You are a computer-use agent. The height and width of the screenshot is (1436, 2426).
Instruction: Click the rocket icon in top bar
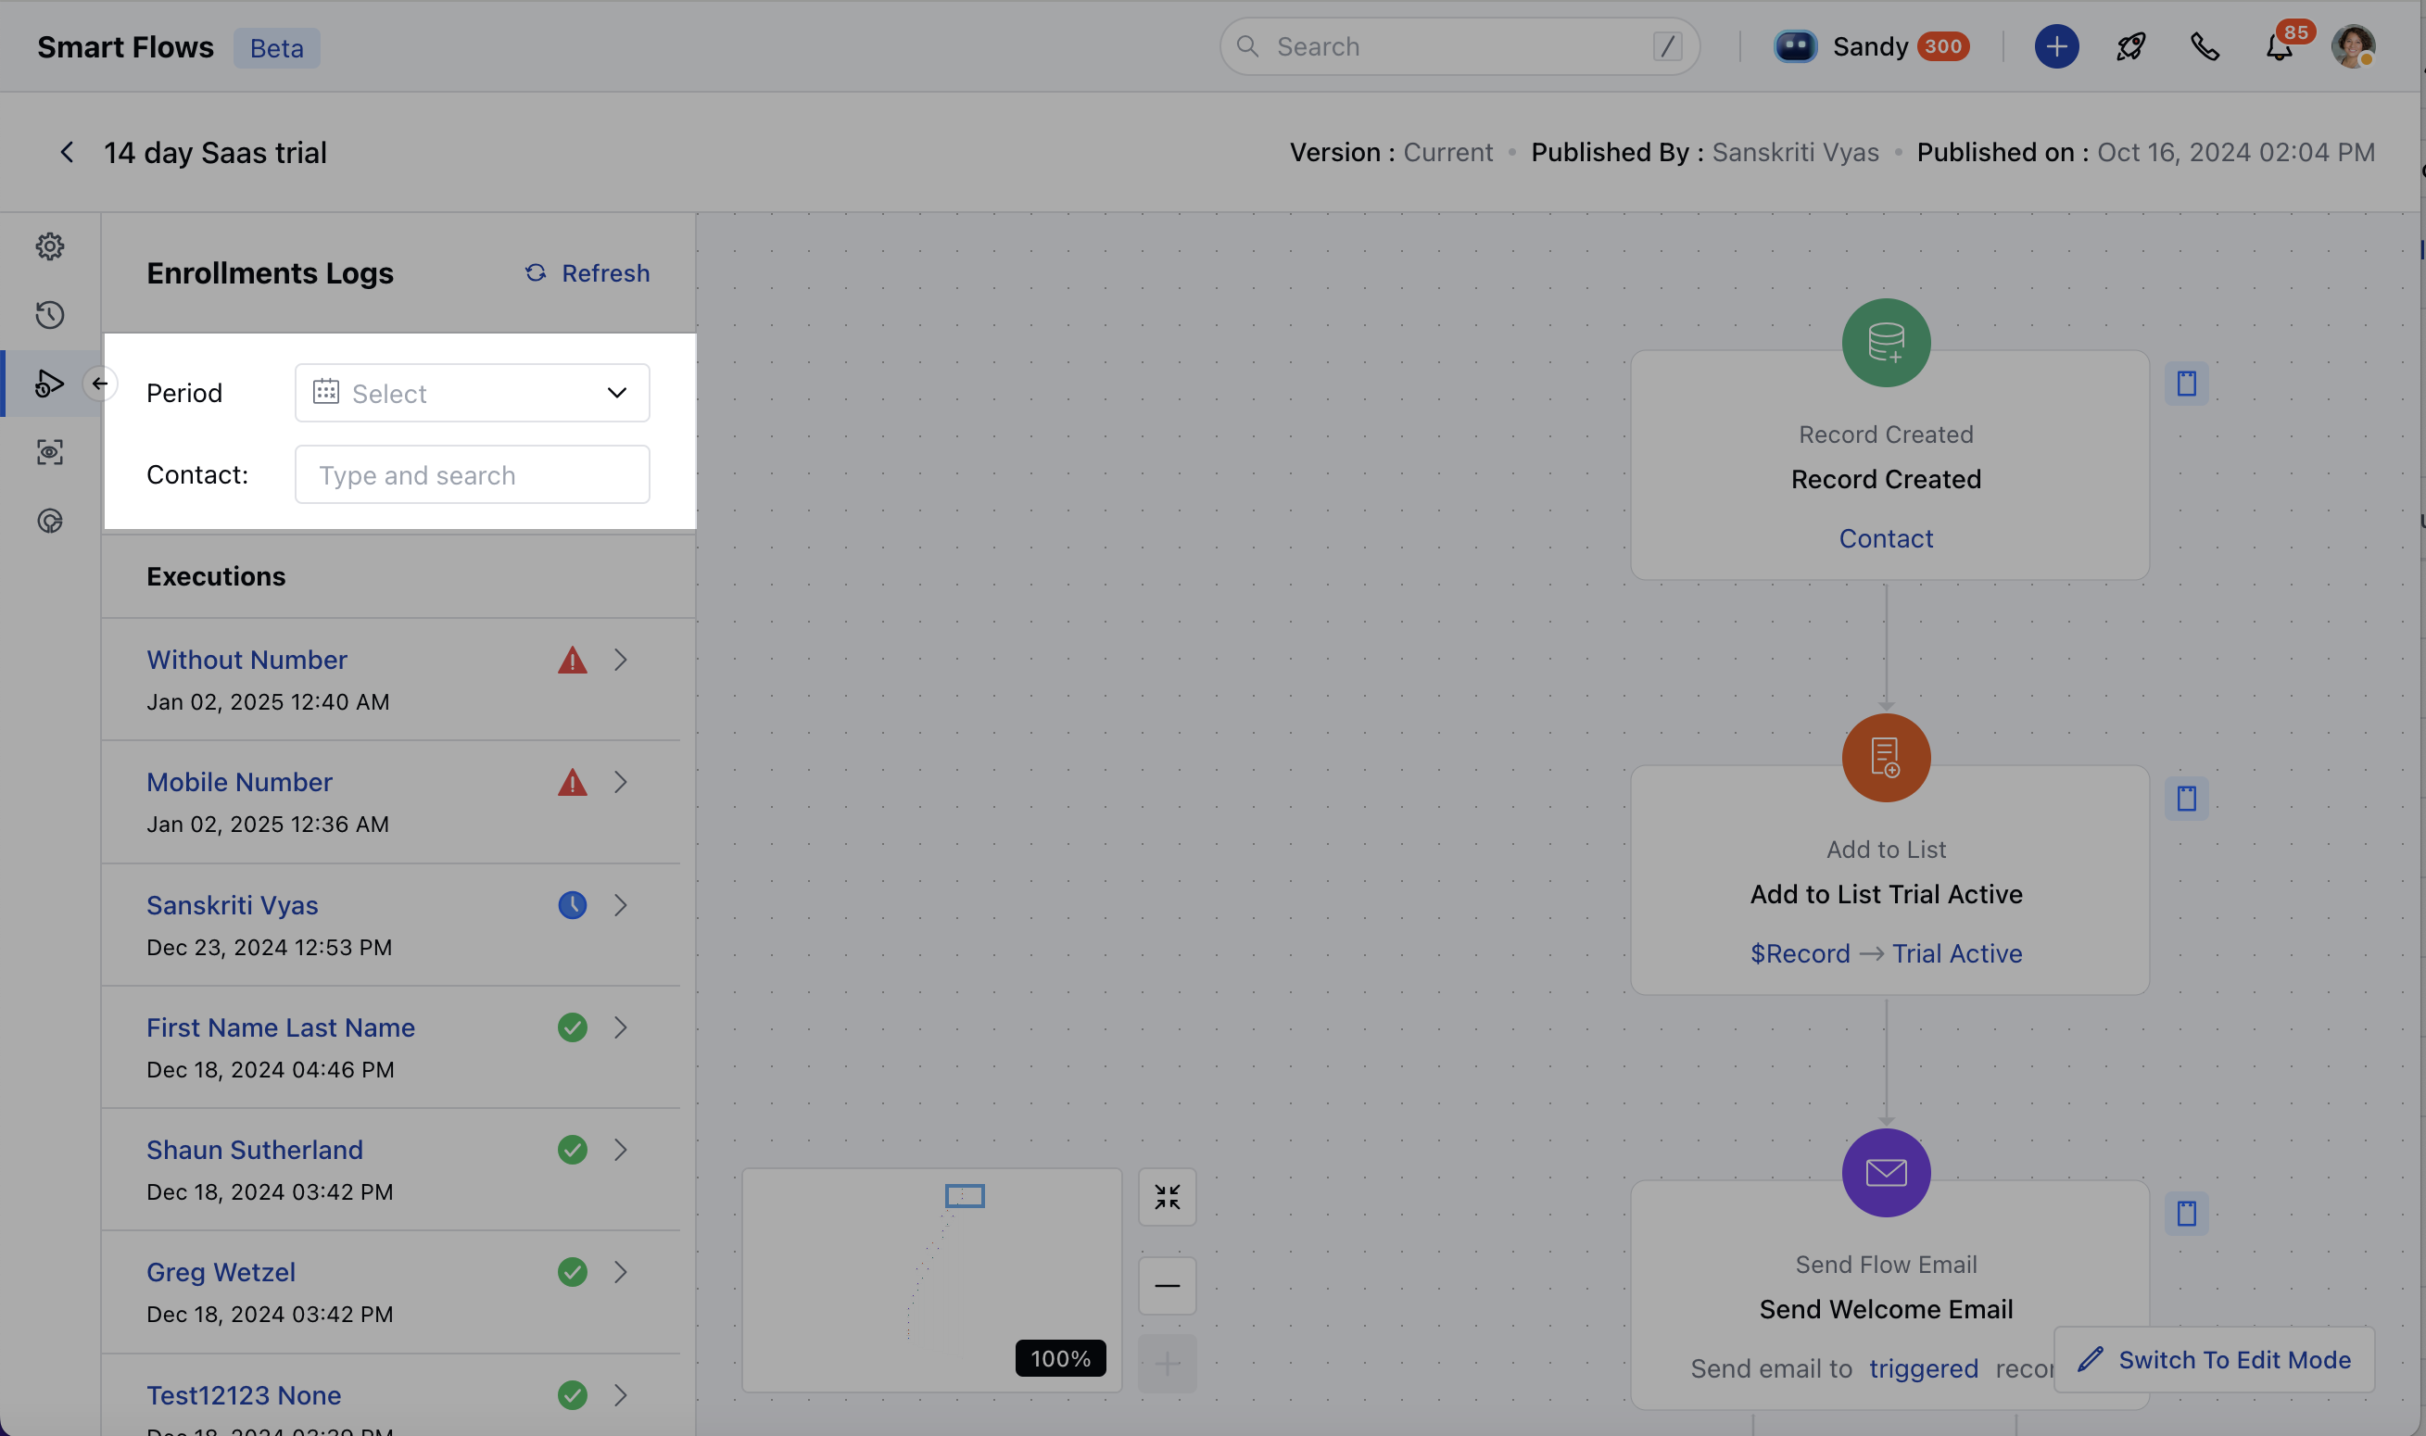pos(2129,46)
